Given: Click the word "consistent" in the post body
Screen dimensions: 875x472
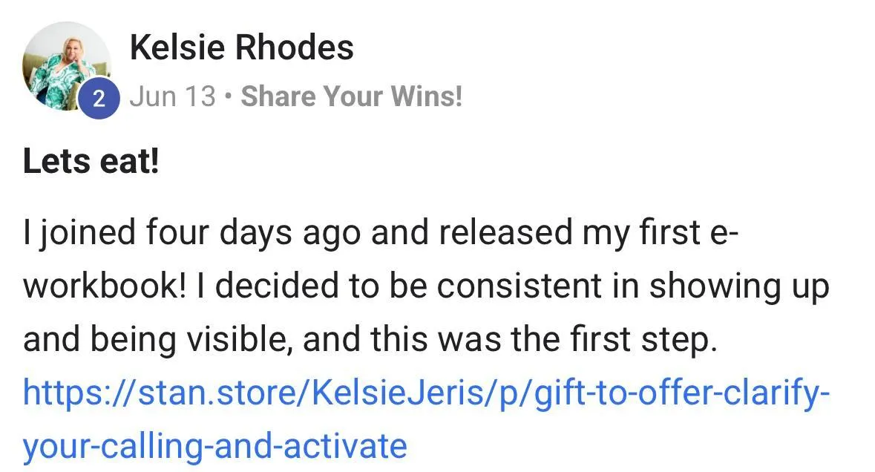Looking at the screenshot, I should (519, 286).
